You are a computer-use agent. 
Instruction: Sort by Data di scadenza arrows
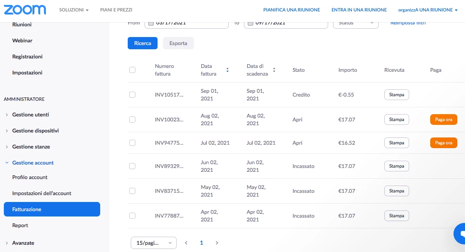tap(274, 70)
